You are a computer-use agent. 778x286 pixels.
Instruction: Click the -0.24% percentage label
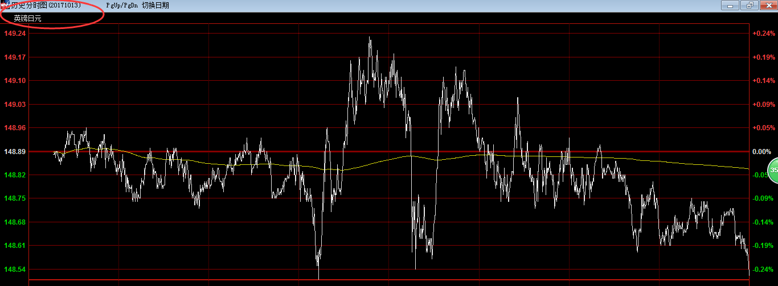coord(764,270)
